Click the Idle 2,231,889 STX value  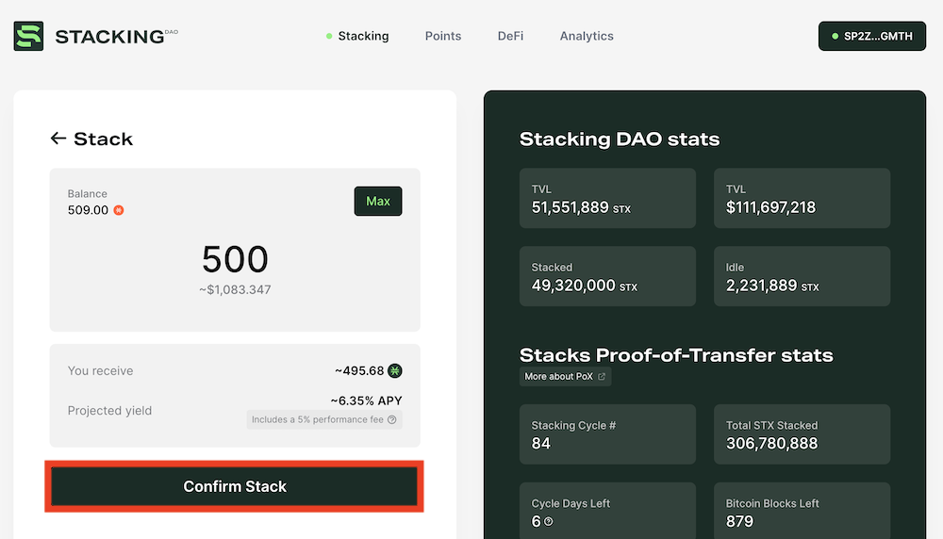tap(772, 286)
